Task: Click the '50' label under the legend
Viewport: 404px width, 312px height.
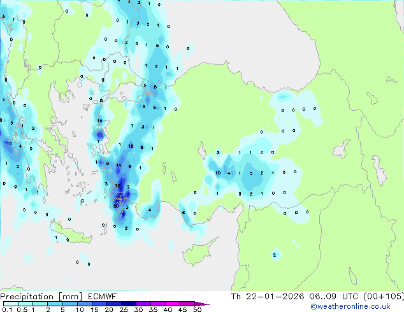Action: click(197, 309)
